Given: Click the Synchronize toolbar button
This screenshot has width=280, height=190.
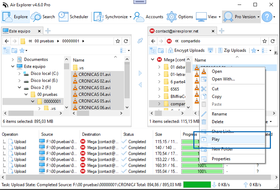Looking at the screenshot, I should pos(111,17).
